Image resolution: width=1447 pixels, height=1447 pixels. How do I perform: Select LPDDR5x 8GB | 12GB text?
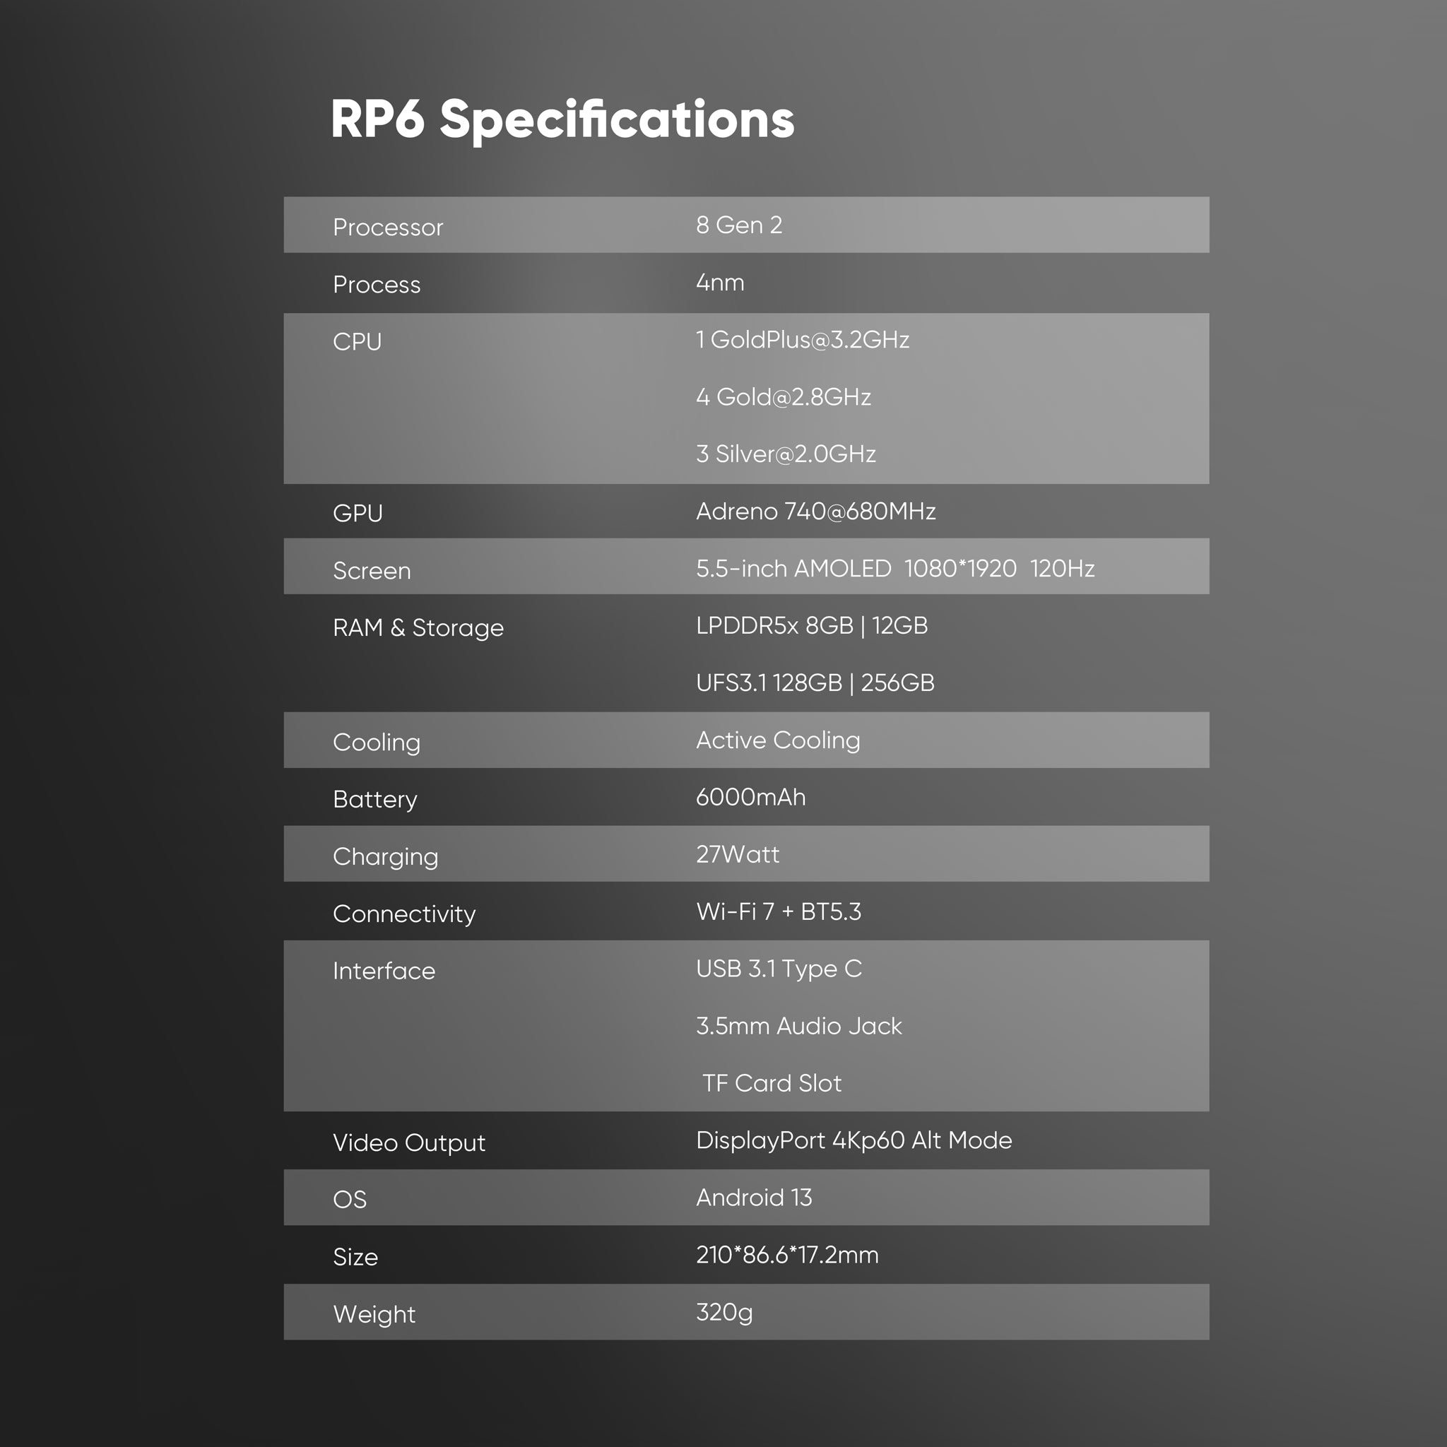[812, 625]
